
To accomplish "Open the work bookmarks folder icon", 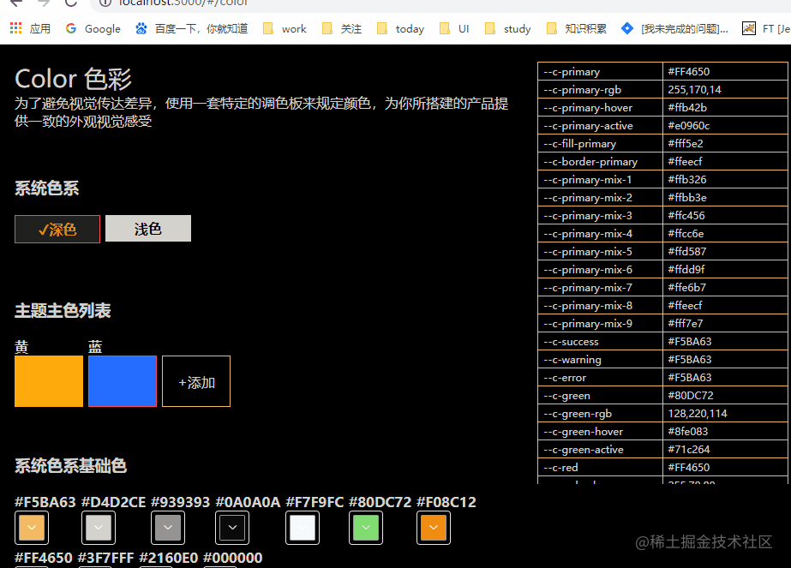I will [267, 28].
